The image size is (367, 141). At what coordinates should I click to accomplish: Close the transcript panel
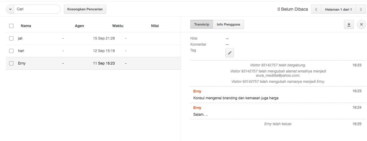(361, 25)
